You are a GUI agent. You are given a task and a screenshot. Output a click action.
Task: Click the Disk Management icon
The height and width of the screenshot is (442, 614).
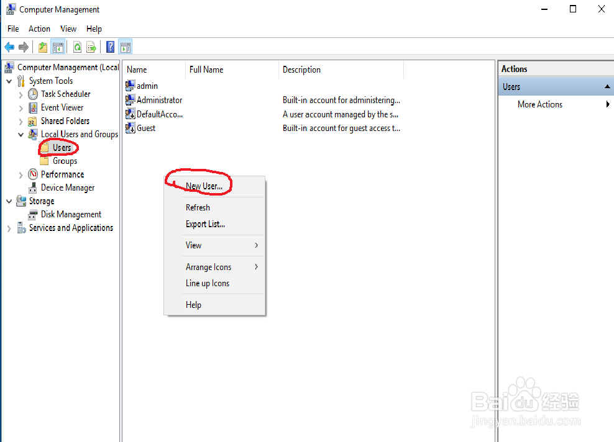tap(33, 215)
